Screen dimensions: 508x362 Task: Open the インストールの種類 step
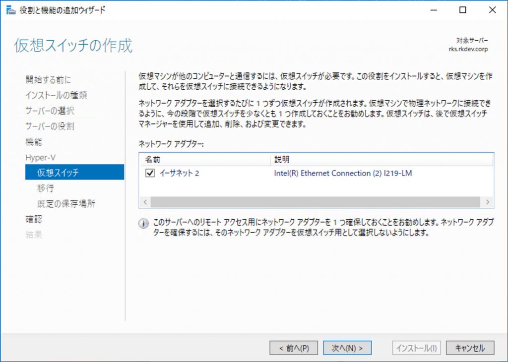click(x=56, y=95)
